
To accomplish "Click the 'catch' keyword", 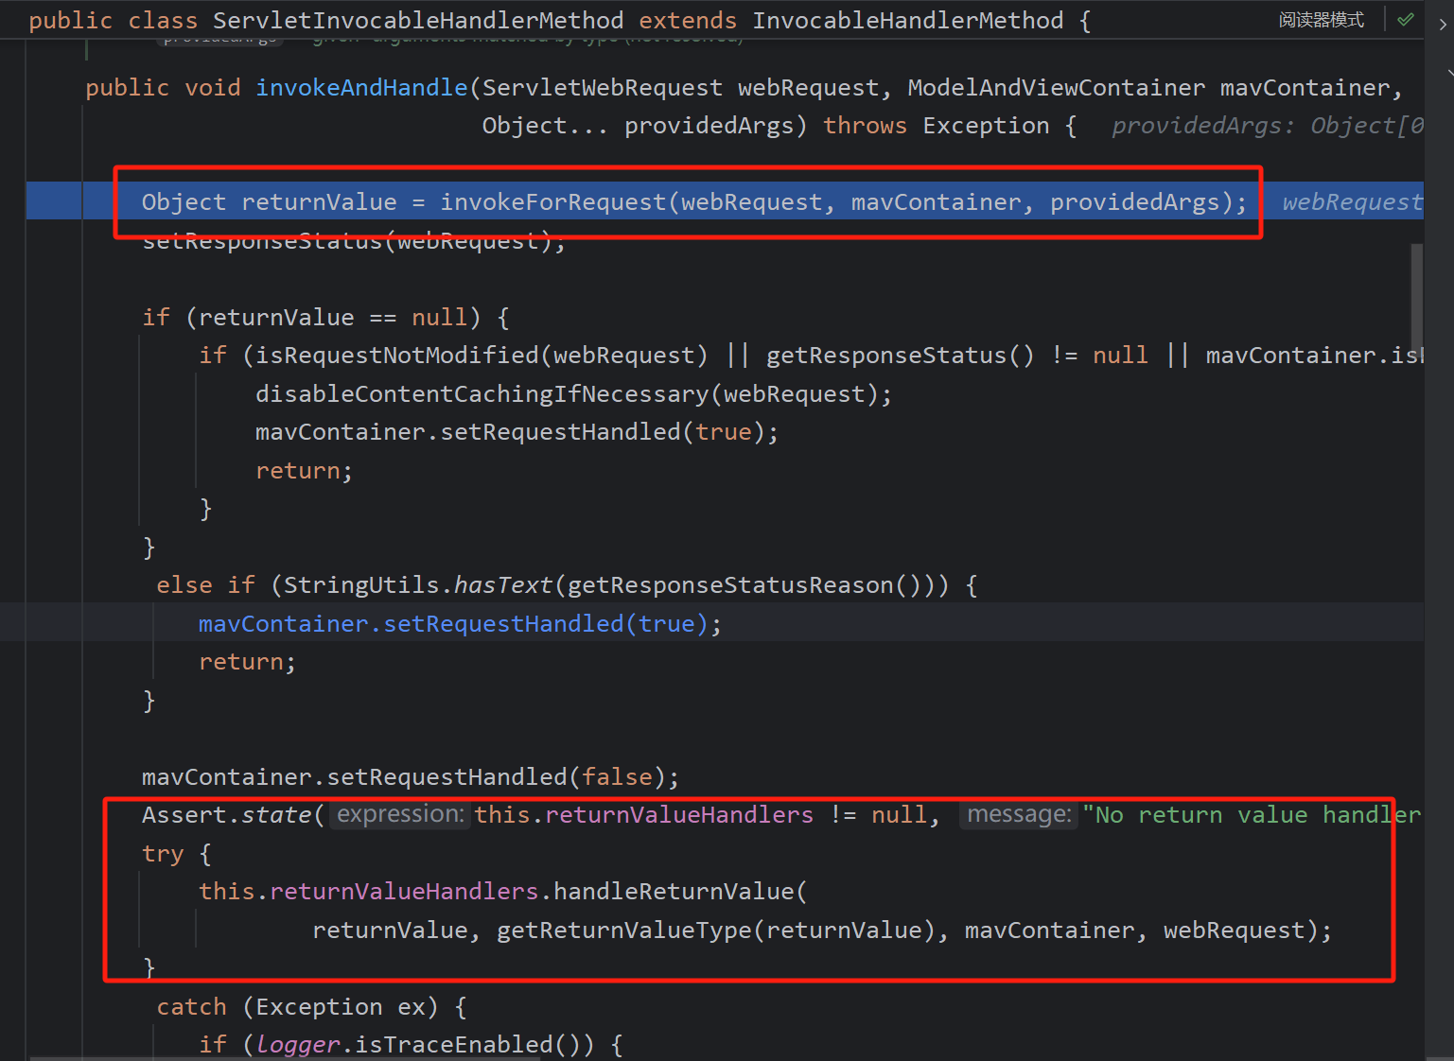I will point(191,1007).
